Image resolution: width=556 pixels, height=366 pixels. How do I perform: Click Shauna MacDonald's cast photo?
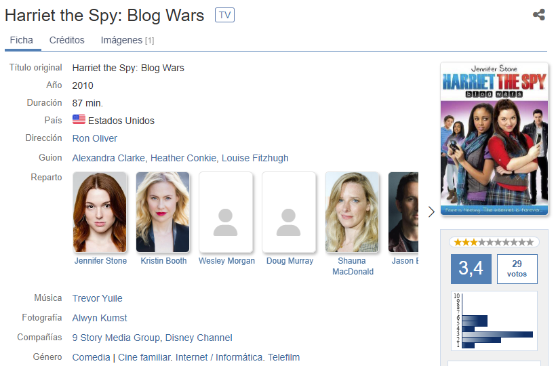pyautogui.click(x=352, y=212)
